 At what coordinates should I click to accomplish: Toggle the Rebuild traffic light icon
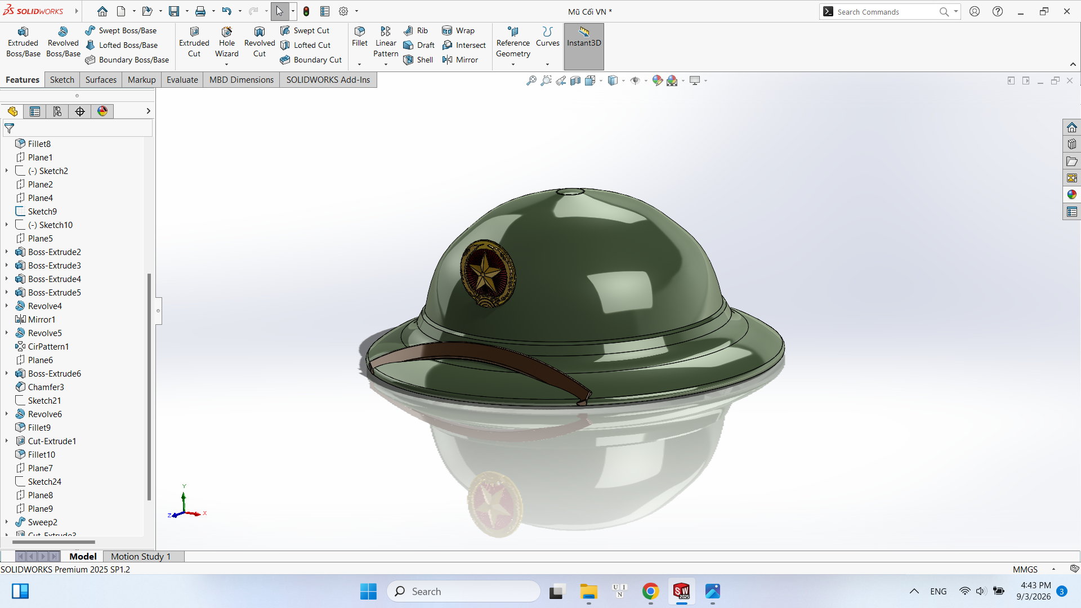pyautogui.click(x=306, y=11)
